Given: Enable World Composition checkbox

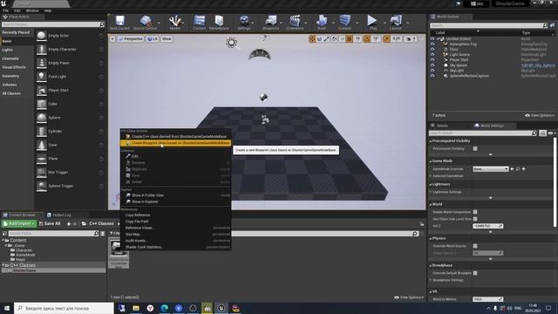Looking at the screenshot, I should click(x=475, y=212).
